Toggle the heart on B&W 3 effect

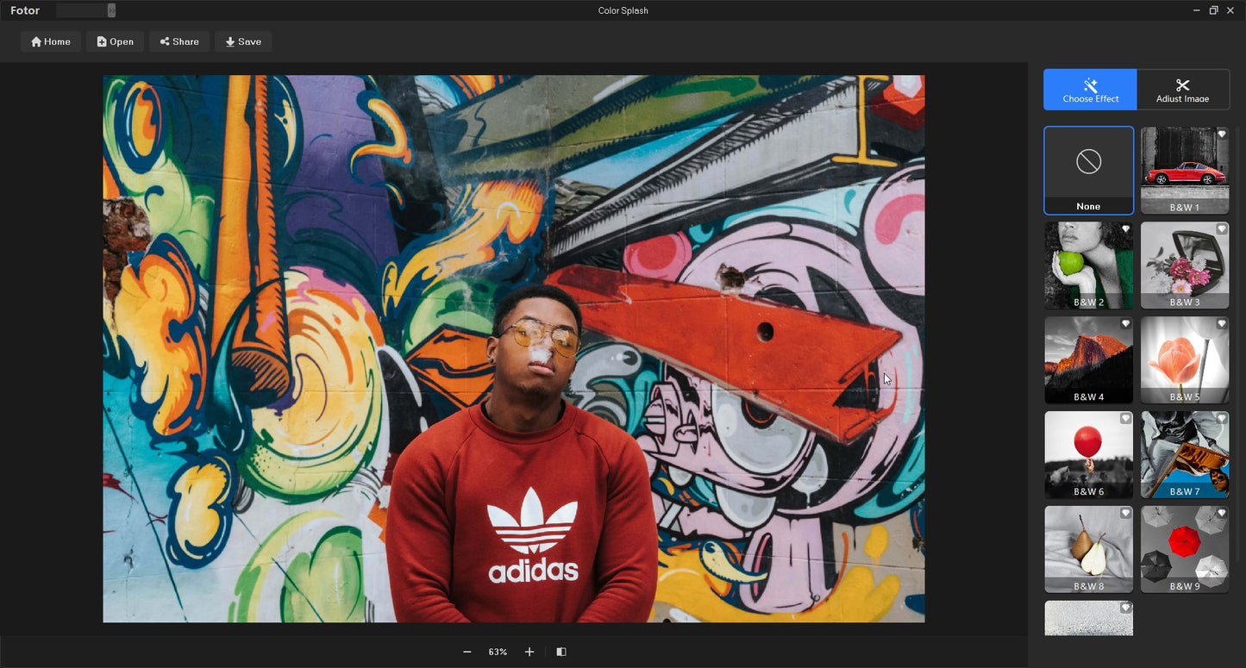click(1221, 229)
